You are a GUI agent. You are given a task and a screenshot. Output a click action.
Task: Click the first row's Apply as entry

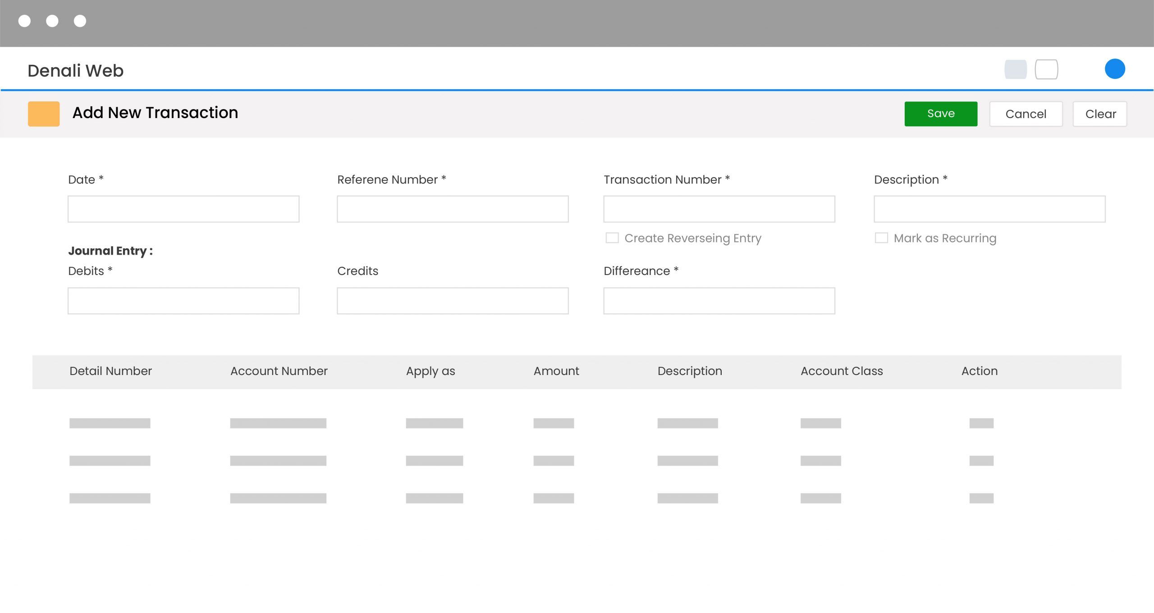coord(434,423)
